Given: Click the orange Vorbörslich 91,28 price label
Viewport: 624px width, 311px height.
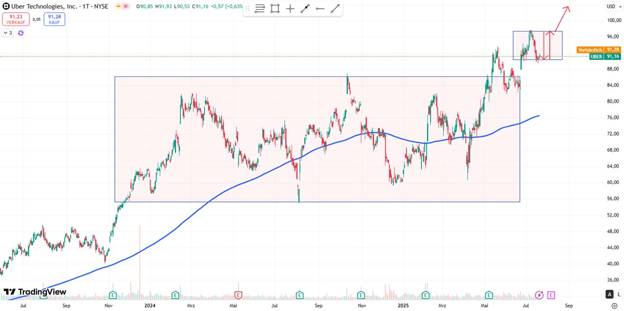Looking at the screenshot, I should (599, 50).
